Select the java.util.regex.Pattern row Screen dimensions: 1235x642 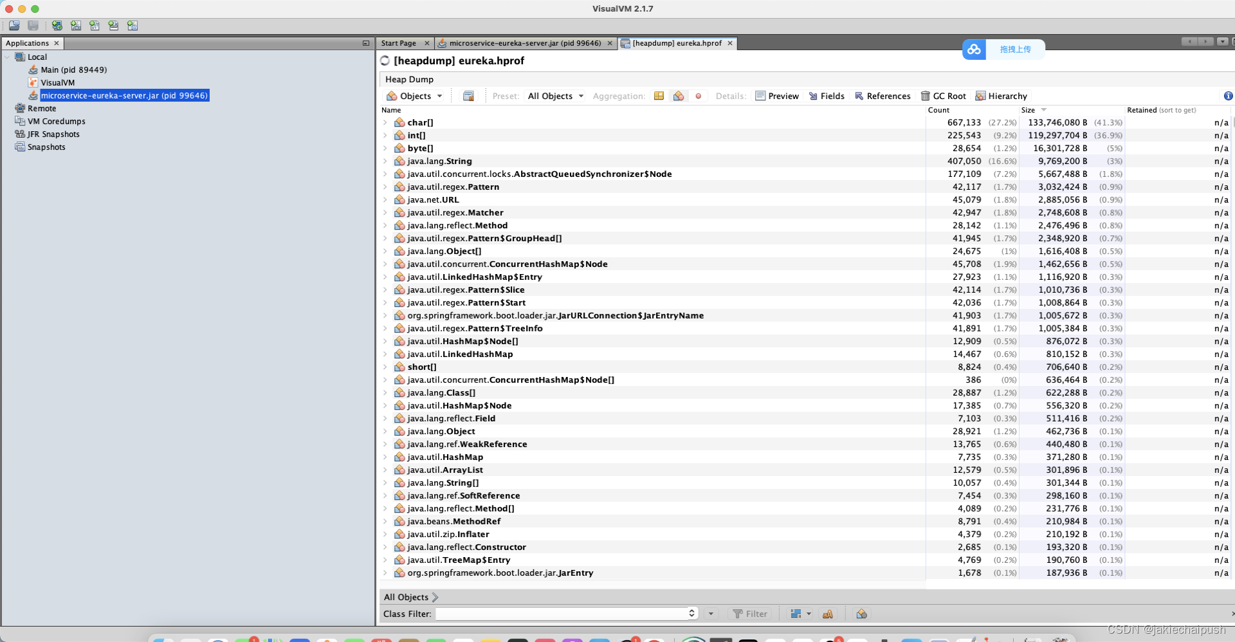[x=804, y=187]
